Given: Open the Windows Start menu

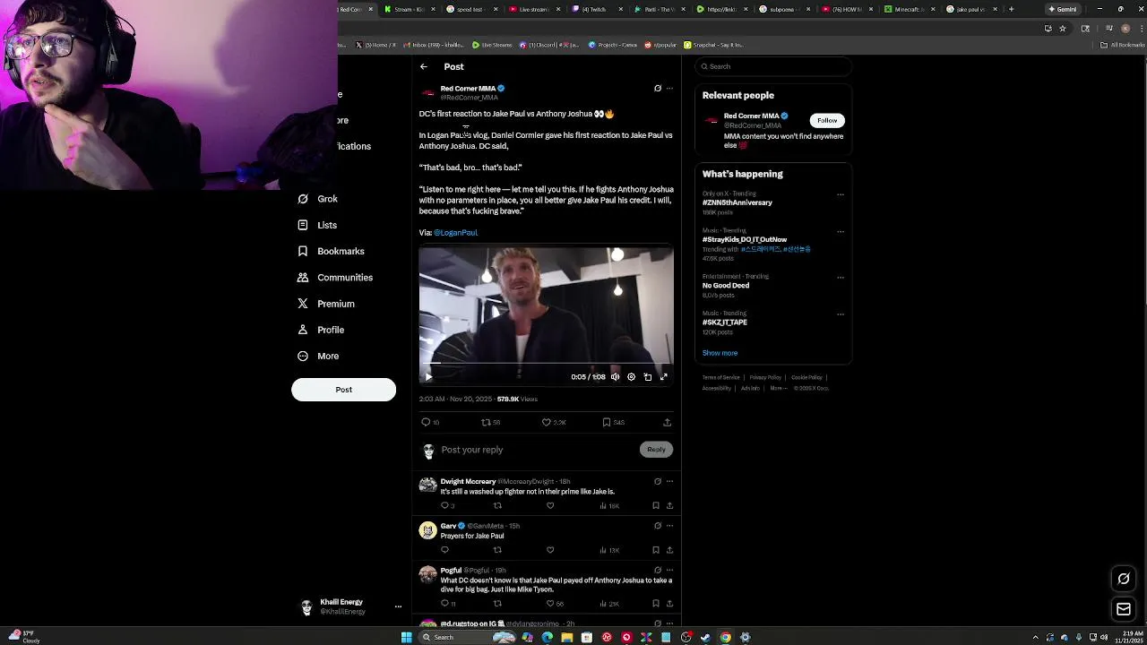Looking at the screenshot, I should pos(406,637).
